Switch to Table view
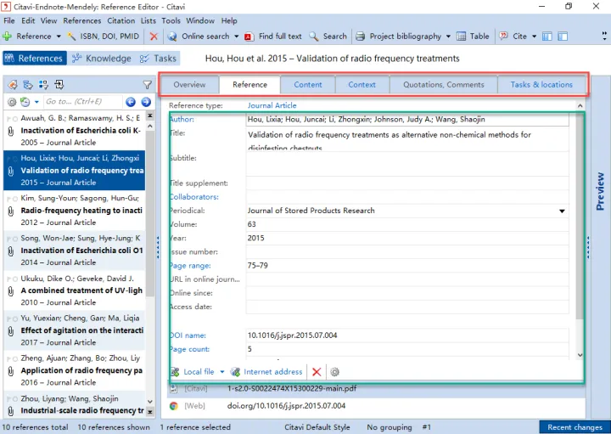611x434 pixels. click(473, 37)
